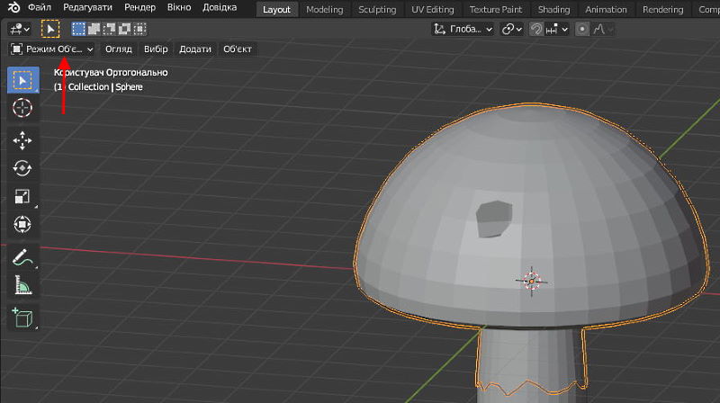The image size is (720, 403).
Task: Choose the Extend selection mode icon
Action: (94, 30)
